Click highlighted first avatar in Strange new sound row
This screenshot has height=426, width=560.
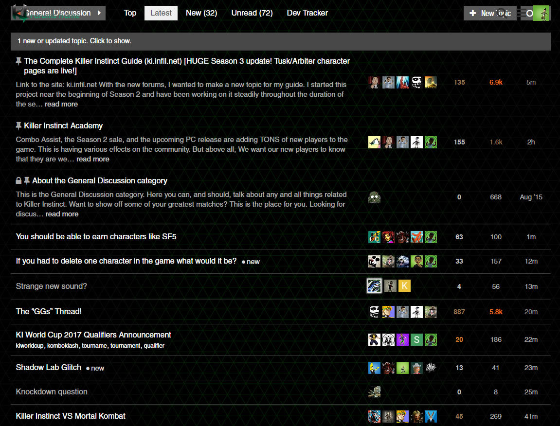(374, 285)
